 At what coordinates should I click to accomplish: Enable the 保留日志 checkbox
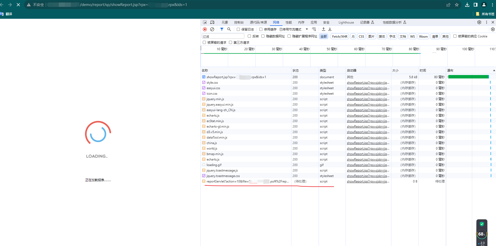(238, 29)
